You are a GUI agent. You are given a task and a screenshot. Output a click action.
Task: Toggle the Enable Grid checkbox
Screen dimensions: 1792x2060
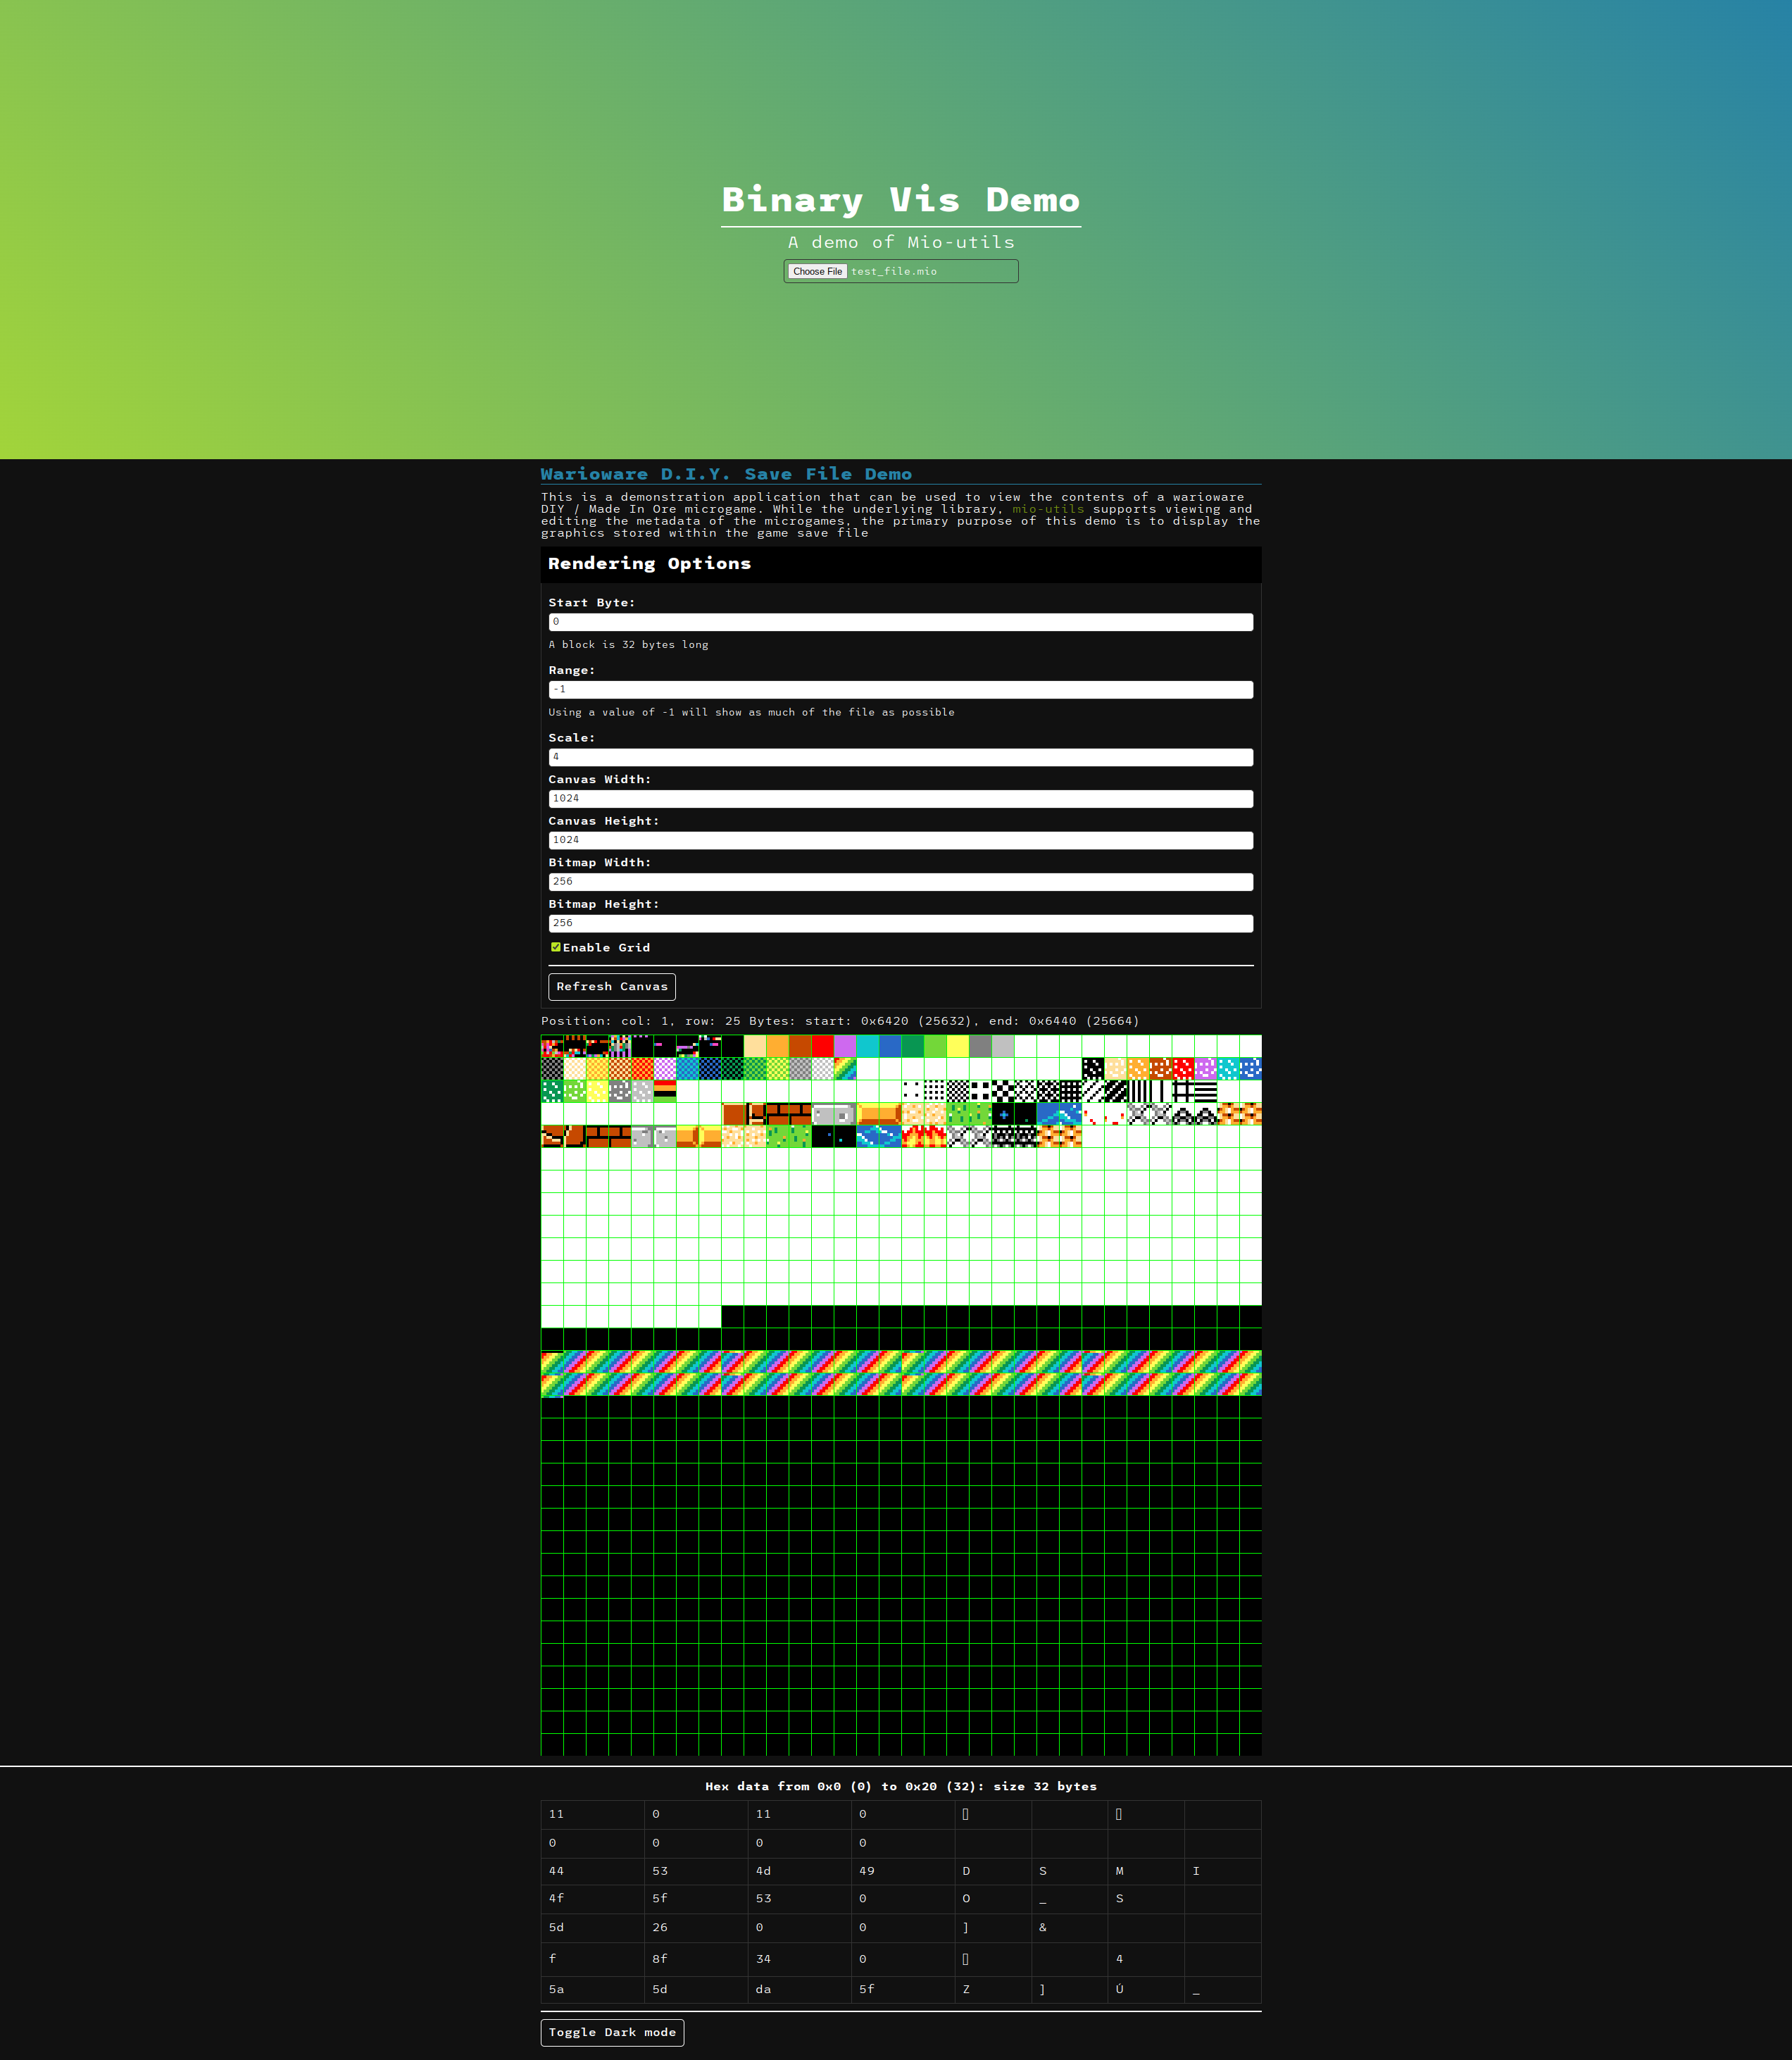(556, 947)
